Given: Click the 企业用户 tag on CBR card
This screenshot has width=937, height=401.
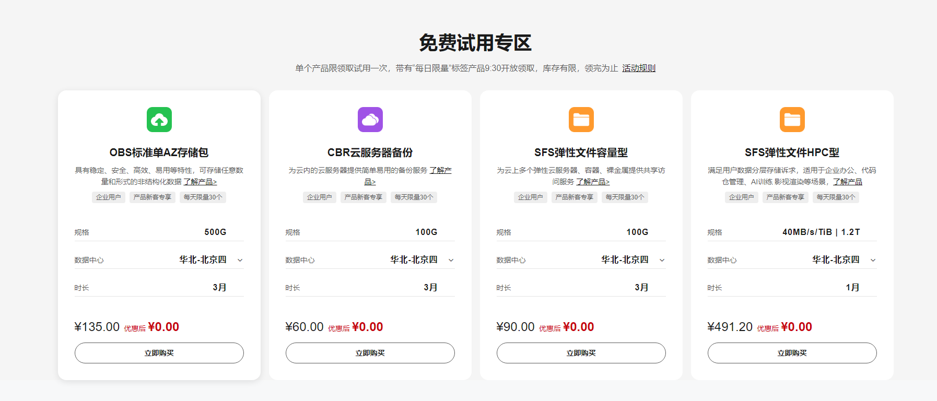Looking at the screenshot, I should click(x=320, y=197).
